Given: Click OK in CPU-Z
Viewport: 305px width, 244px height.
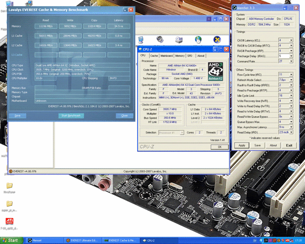Looking at the screenshot, I should coord(220,147).
